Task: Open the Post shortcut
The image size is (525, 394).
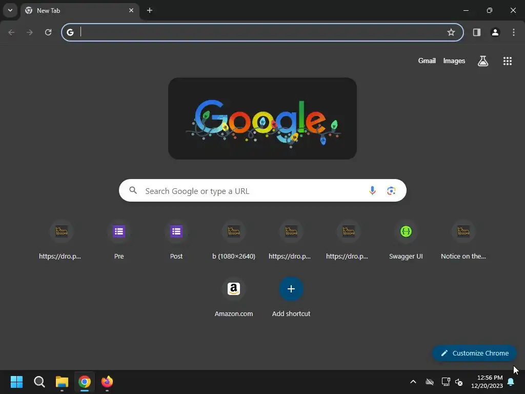Action: [x=176, y=240]
